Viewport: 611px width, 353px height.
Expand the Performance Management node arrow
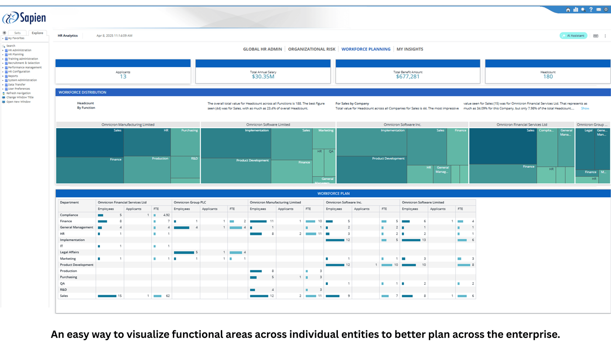tap(3, 68)
